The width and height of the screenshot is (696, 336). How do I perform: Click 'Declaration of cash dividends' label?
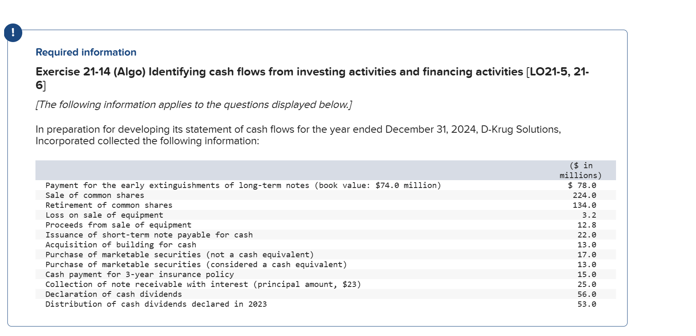coord(113,294)
